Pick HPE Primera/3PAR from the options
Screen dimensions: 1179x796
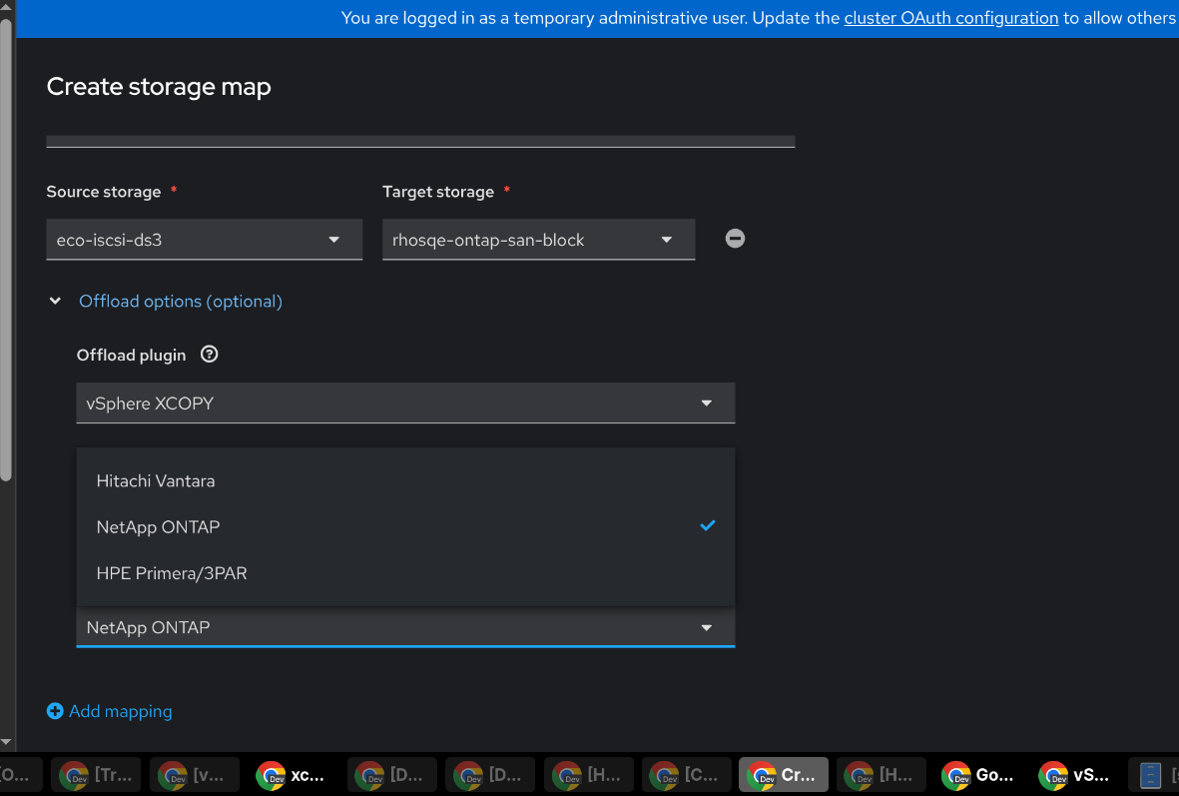405,573
